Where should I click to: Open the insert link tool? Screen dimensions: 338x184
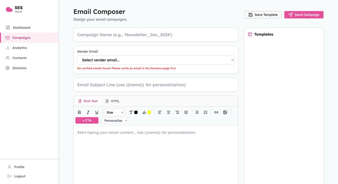216,112
